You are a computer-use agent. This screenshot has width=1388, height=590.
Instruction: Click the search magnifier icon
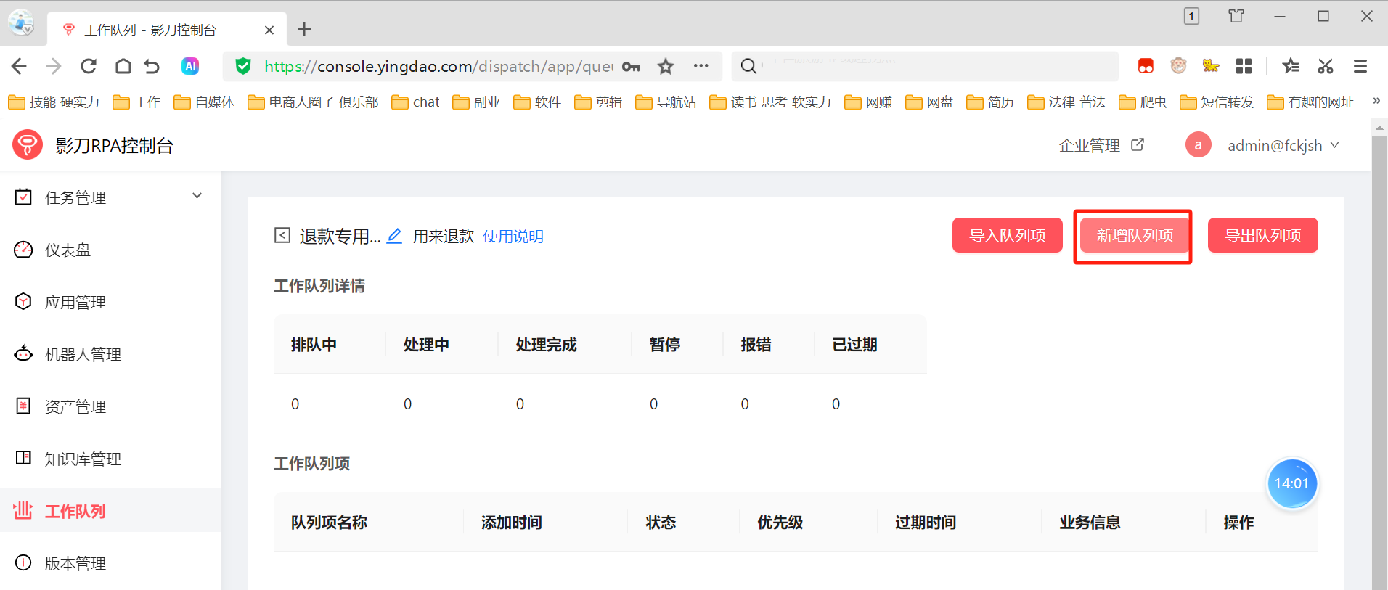[x=748, y=67]
